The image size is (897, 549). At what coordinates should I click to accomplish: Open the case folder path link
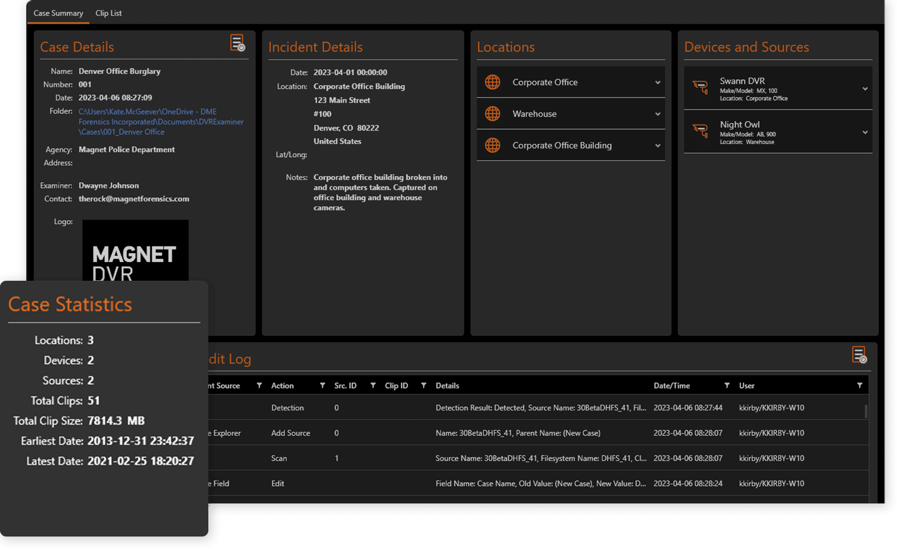click(160, 122)
